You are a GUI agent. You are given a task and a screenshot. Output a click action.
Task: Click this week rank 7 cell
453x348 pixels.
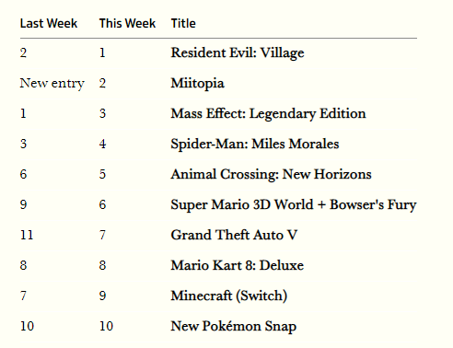point(102,235)
